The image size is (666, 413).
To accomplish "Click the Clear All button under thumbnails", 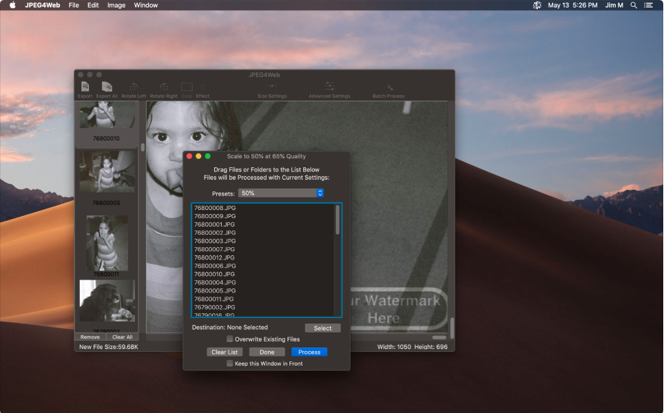I will [123, 337].
